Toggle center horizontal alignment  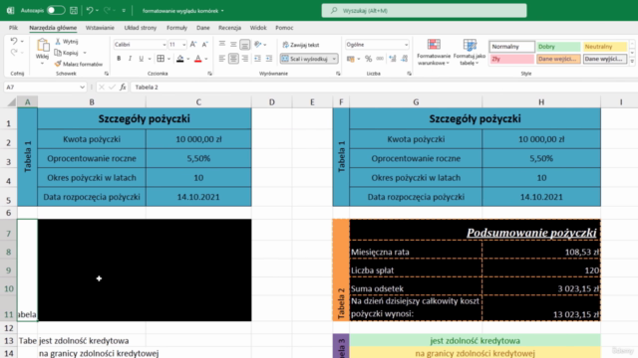[233, 59]
